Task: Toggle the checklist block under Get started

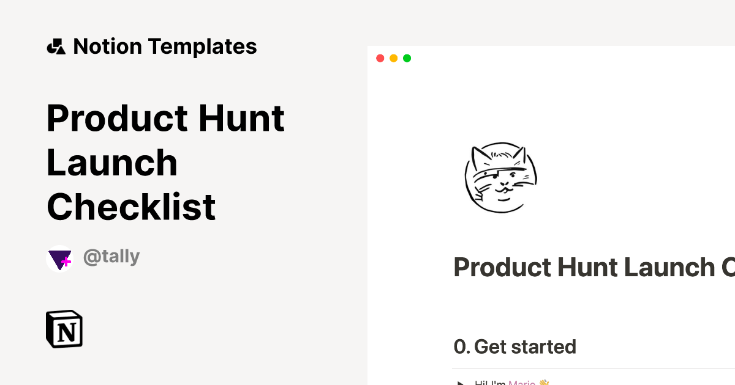Action: tap(490, 383)
